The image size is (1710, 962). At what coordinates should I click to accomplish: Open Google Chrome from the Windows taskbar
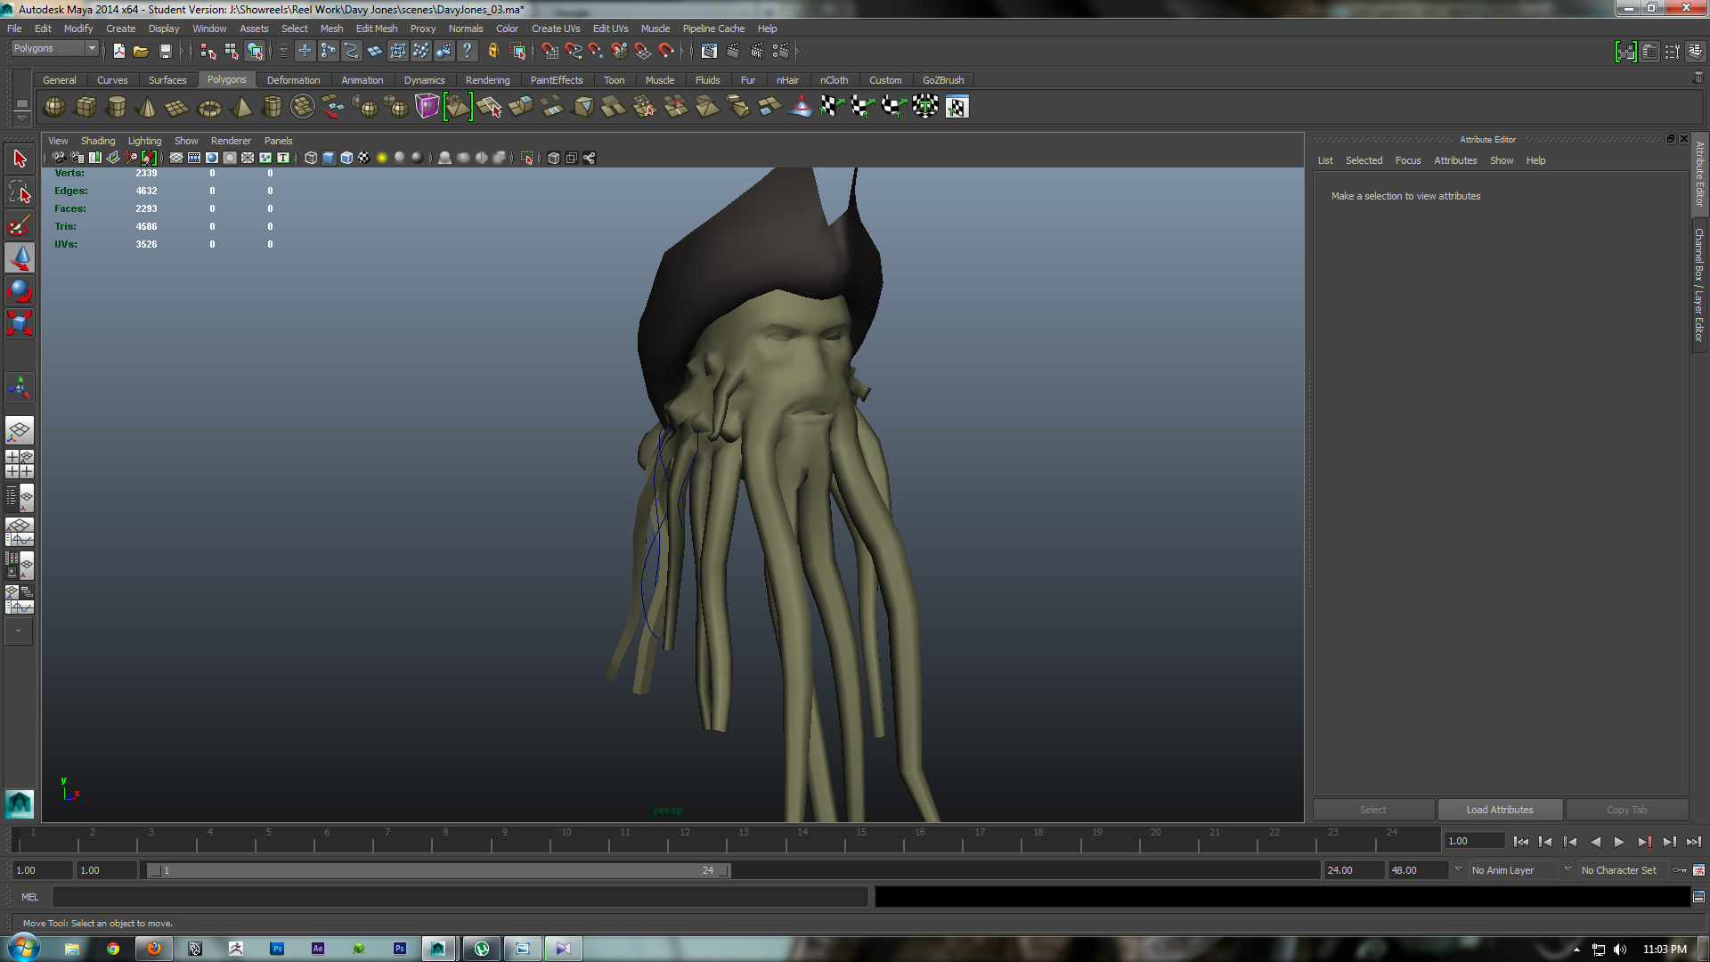[113, 949]
